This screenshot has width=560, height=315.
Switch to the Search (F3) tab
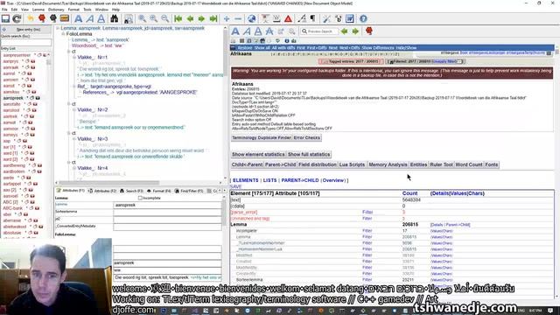click(131, 191)
